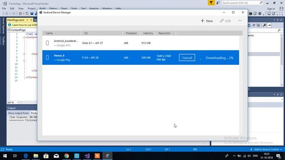Switch to Visual Studio taskbar icon
Screen dimensions: 285x160
87,156
